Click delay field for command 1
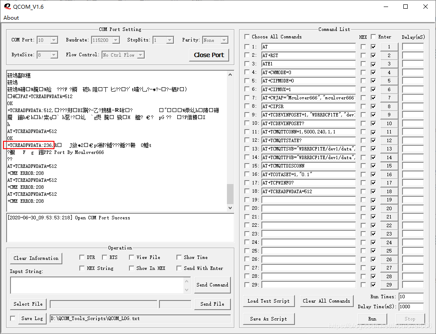The image size is (436, 334). coord(413,47)
